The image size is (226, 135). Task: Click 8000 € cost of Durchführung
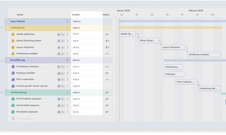tap(87, 60)
